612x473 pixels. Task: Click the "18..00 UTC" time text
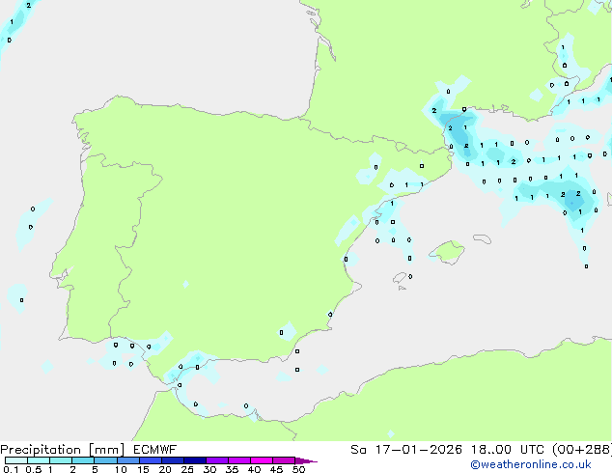click(x=508, y=450)
